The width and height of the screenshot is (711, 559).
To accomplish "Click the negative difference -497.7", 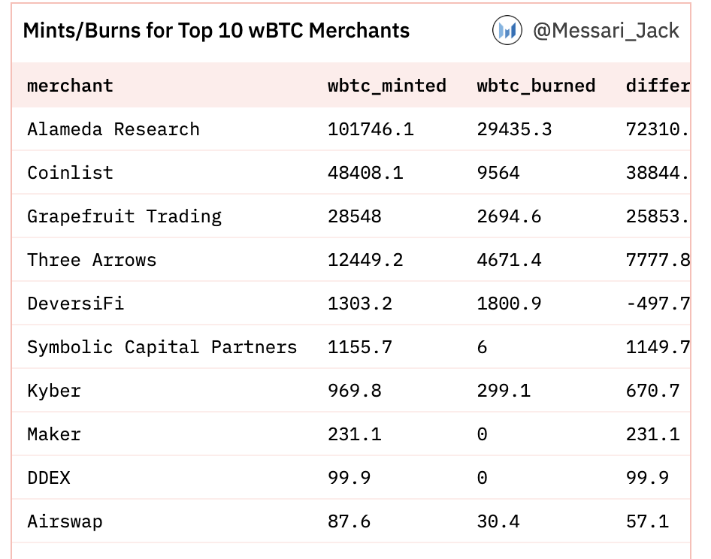I will pos(658,304).
